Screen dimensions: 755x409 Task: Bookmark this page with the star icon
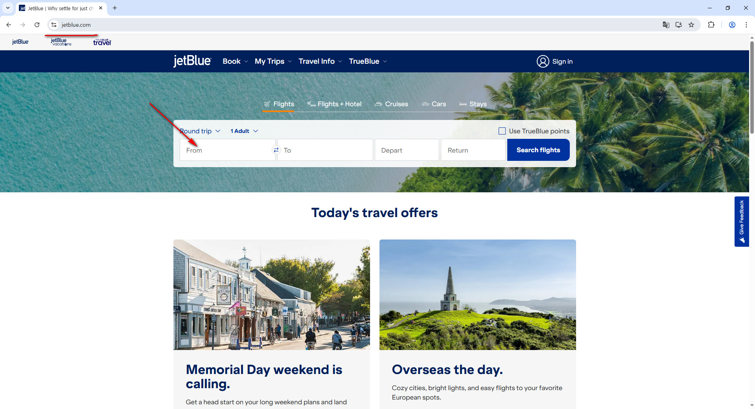691,25
